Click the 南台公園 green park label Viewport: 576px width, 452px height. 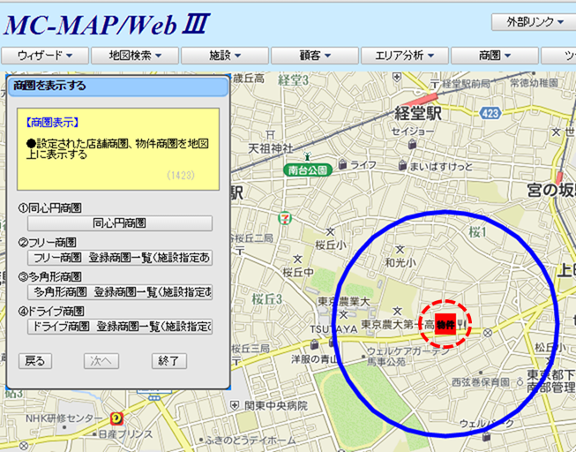(307, 169)
